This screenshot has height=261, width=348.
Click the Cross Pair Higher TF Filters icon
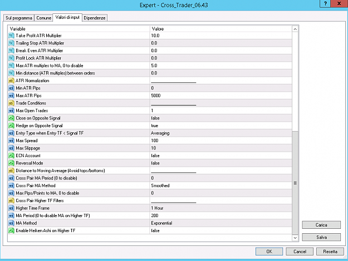(11, 200)
